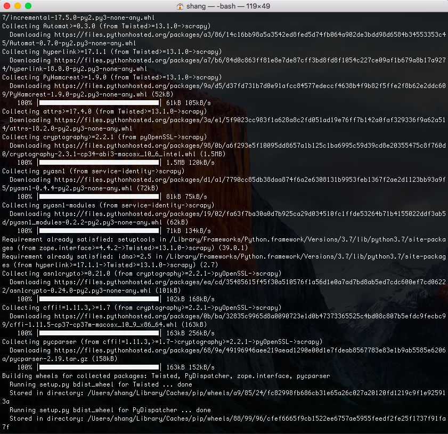Click the line 'Collecting cffi!=1.11.3,>=1.7'
The image size is (448, 434).
(x=142, y=308)
